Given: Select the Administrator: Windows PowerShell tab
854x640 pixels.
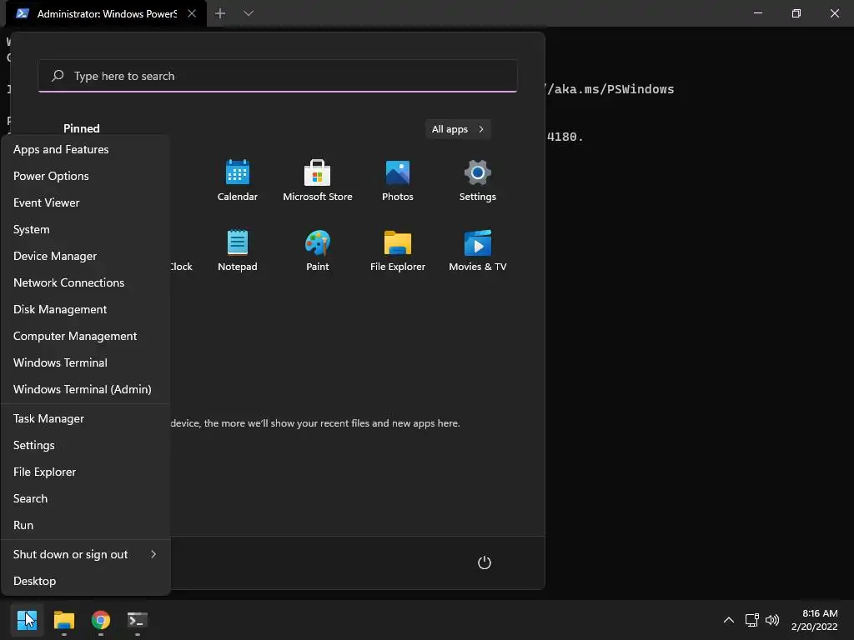Looking at the screenshot, I should point(106,13).
